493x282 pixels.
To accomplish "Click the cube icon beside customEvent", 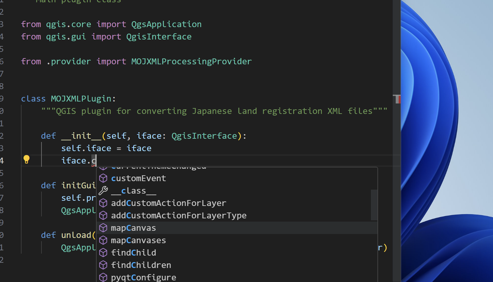I will [103, 178].
